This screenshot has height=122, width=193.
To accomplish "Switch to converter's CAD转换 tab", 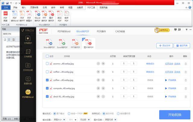I will point(120,31).
